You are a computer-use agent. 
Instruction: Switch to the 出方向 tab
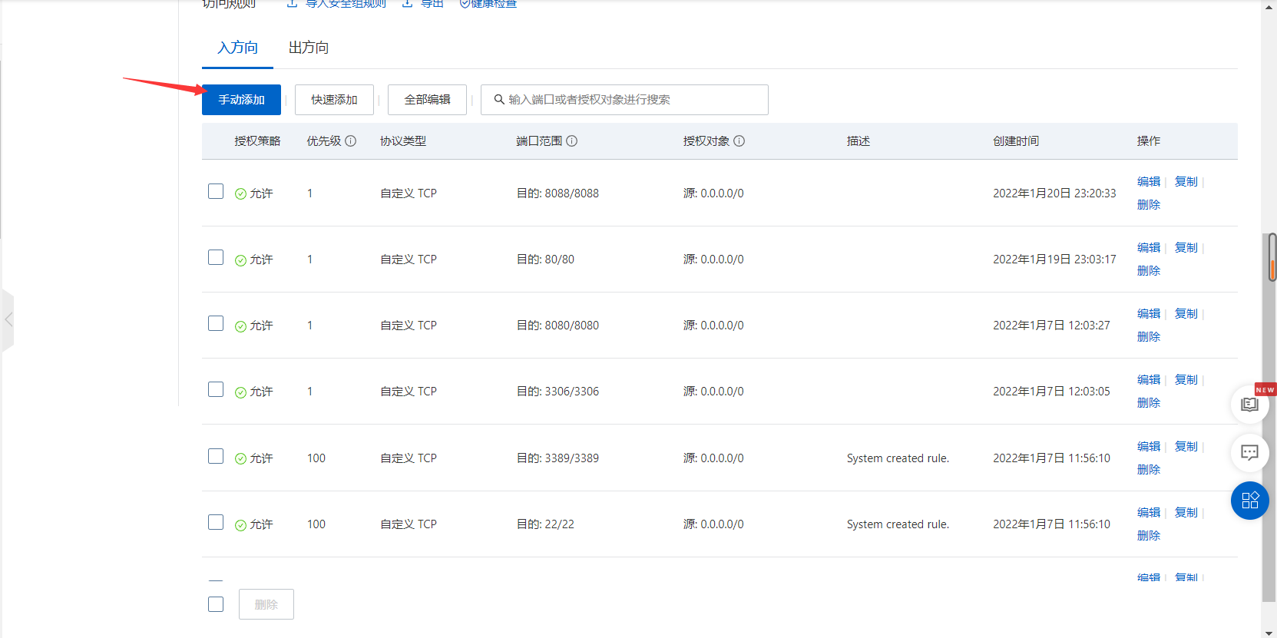pyautogui.click(x=309, y=48)
